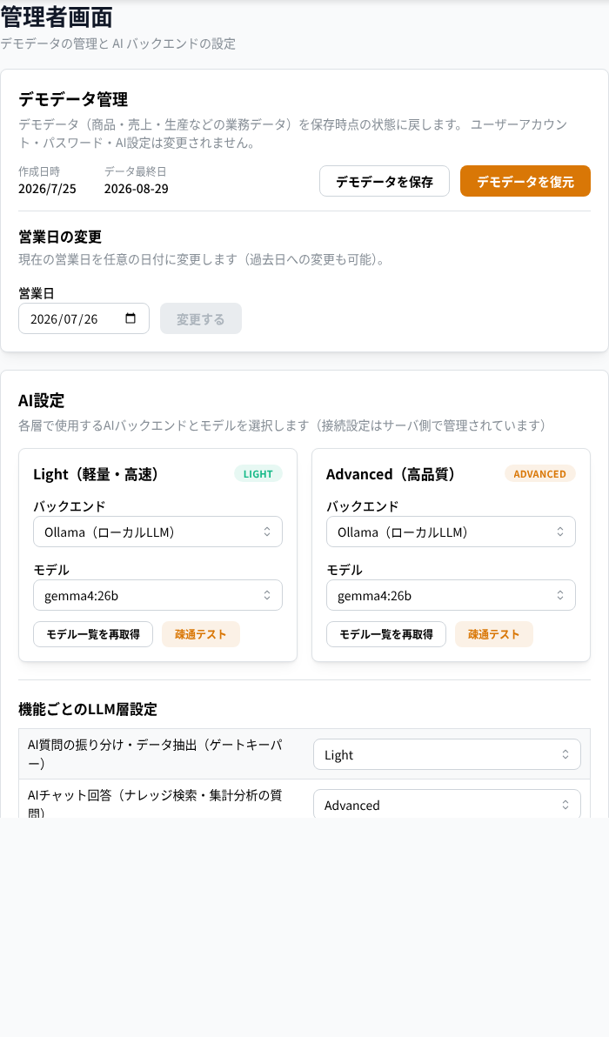The height and width of the screenshot is (1037, 609).
Task: Open the Advanced バックエンド Ollama dropdown
Action: 451,532
